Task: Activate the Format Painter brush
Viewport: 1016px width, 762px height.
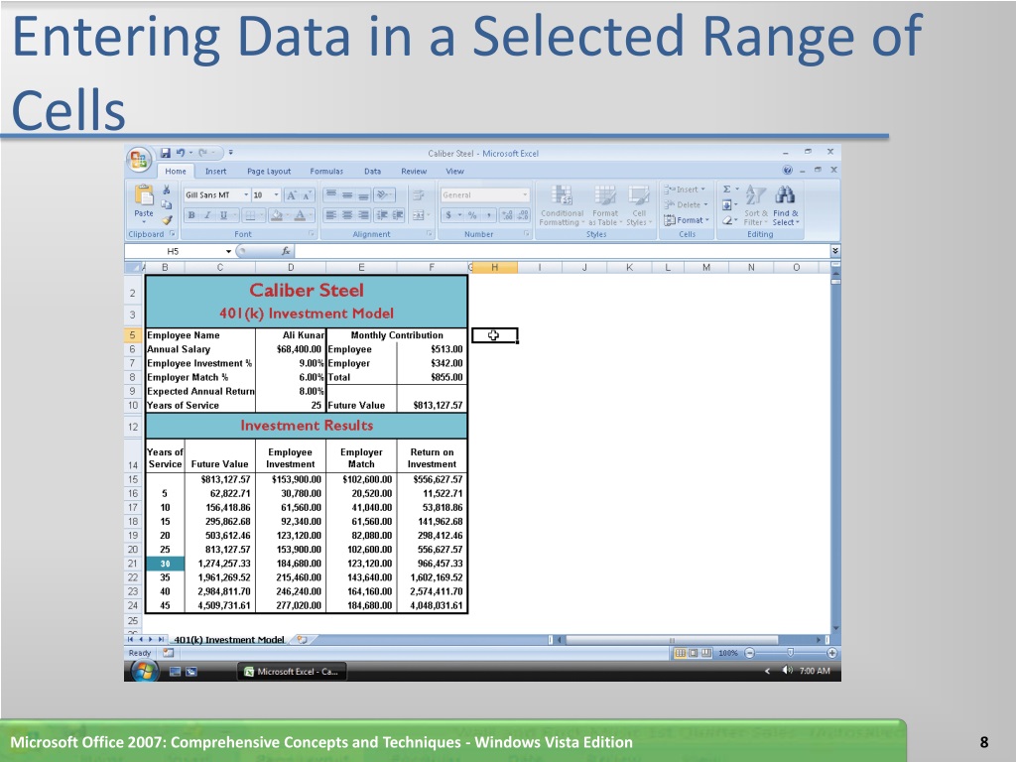Action: (x=167, y=219)
